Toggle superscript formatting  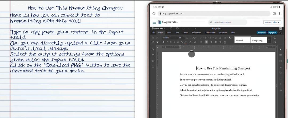coord(178,42)
